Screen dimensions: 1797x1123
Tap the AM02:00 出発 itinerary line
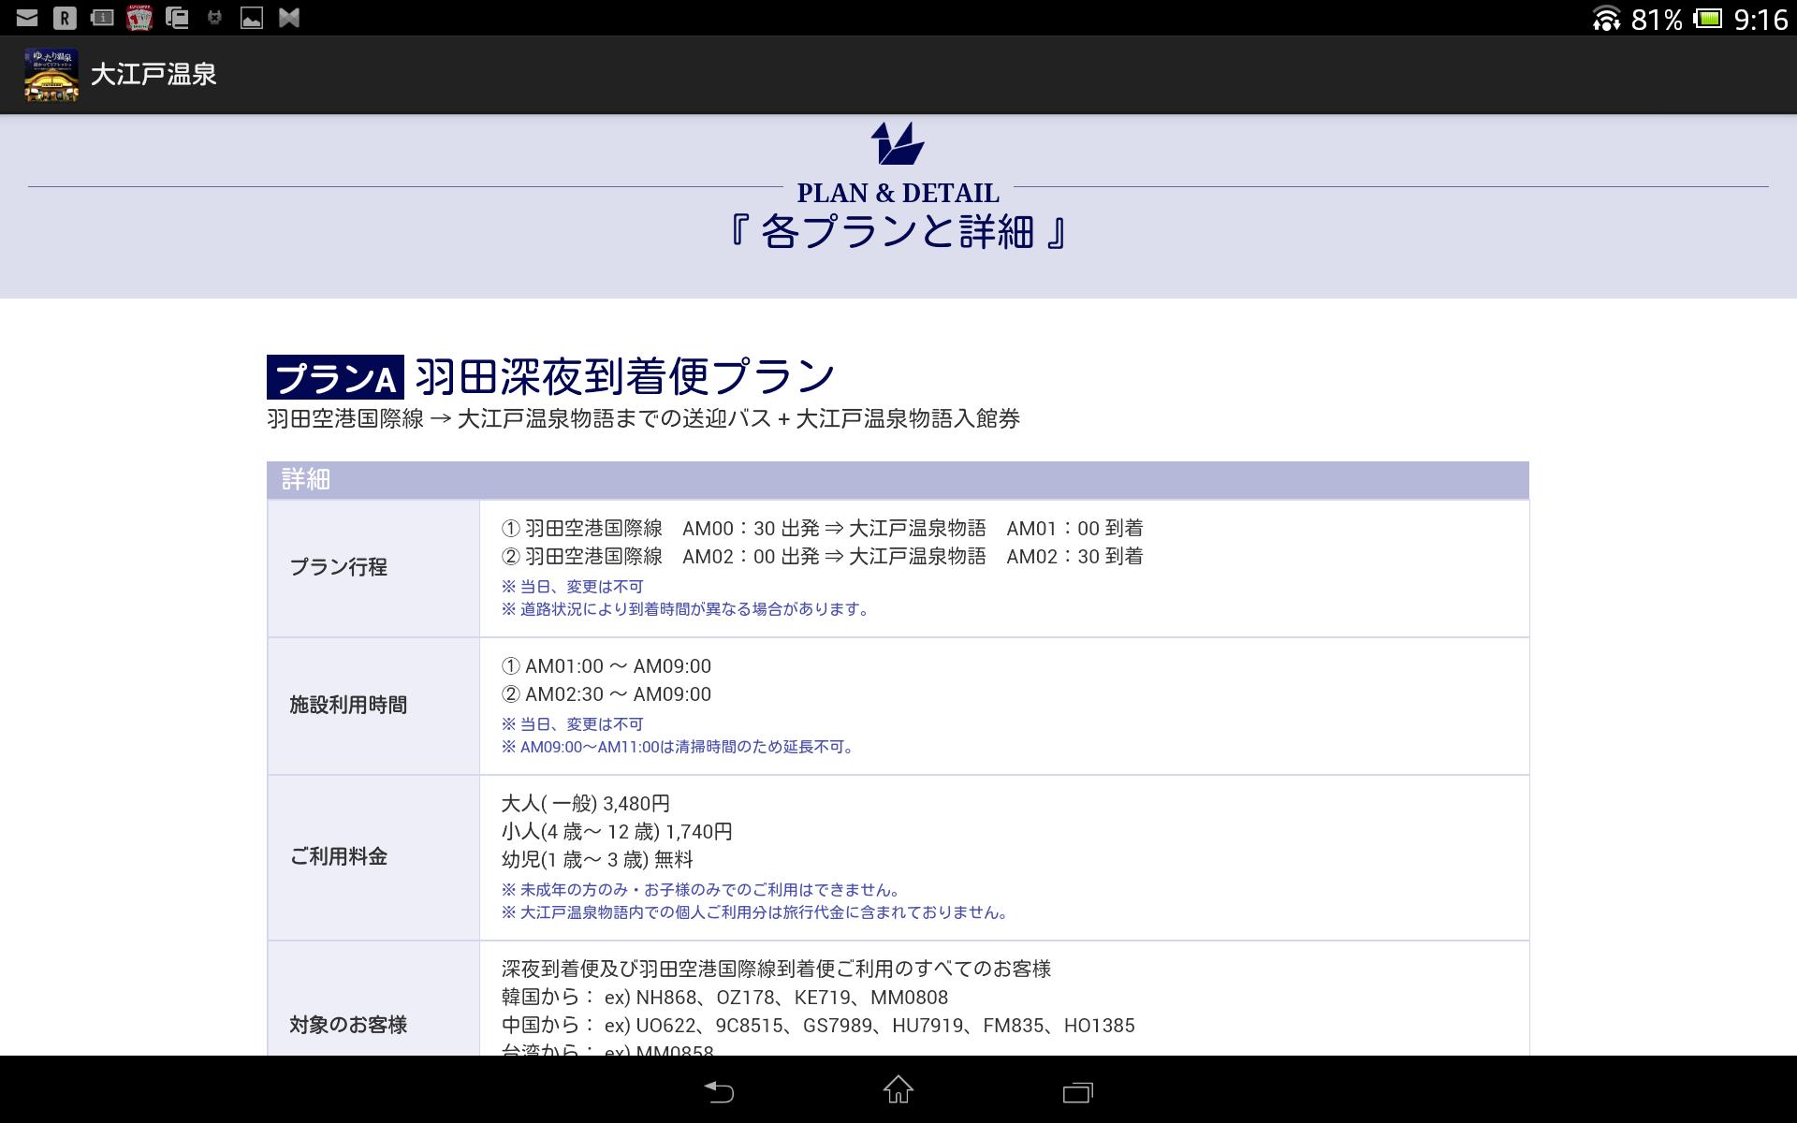[822, 556]
